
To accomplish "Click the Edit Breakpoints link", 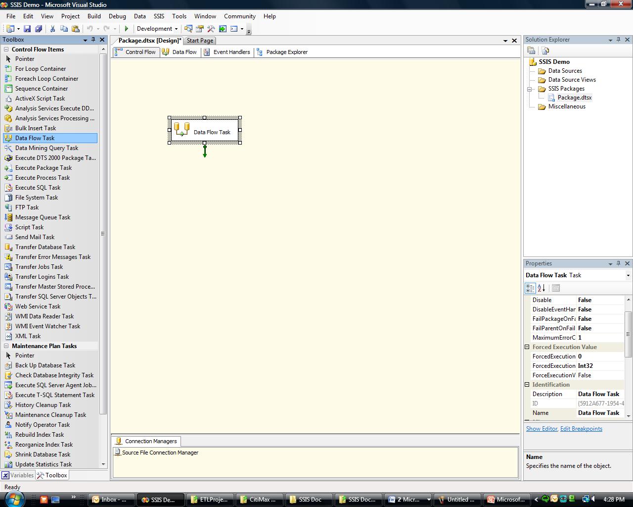I will pyautogui.click(x=581, y=429).
